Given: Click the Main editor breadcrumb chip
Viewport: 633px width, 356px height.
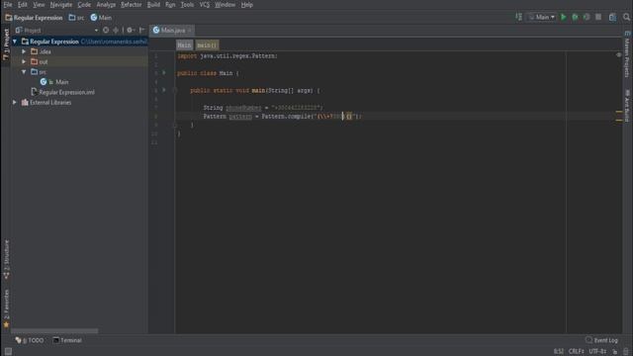Looking at the screenshot, I should pyautogui.click(x=184, y=45).
